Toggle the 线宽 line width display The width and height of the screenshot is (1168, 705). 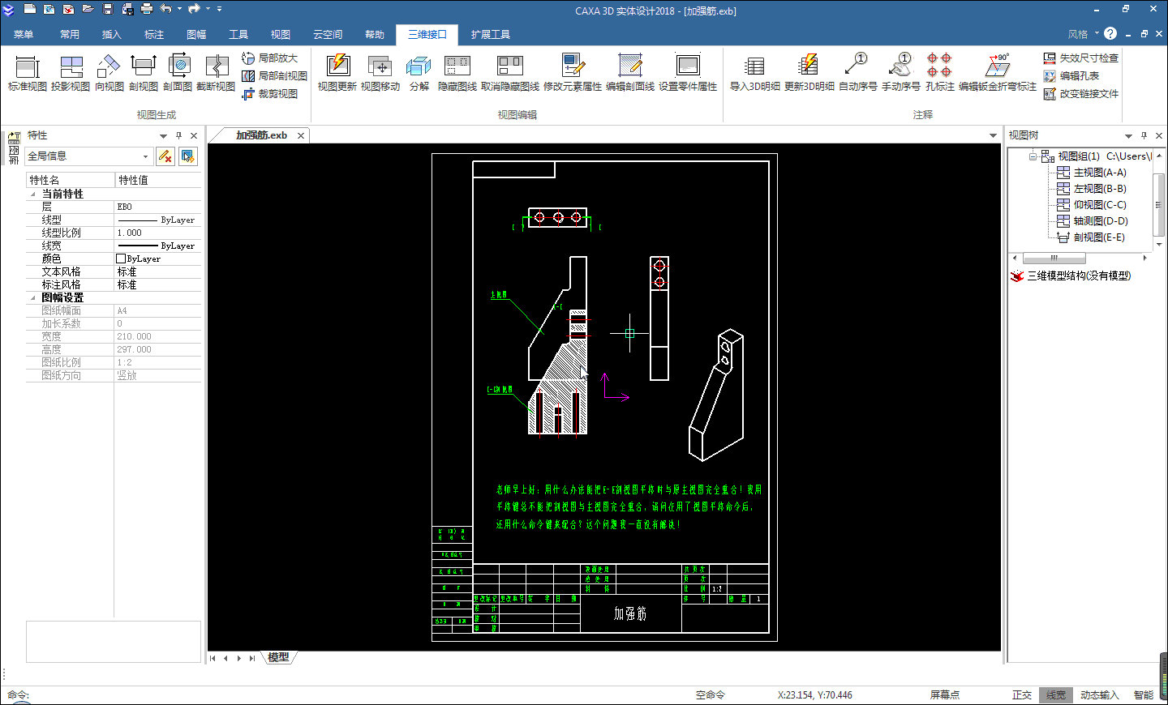(x=1055, y=695)
